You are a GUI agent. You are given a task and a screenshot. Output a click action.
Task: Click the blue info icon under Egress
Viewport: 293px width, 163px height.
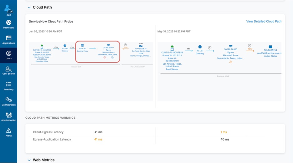tap(112, 57)
